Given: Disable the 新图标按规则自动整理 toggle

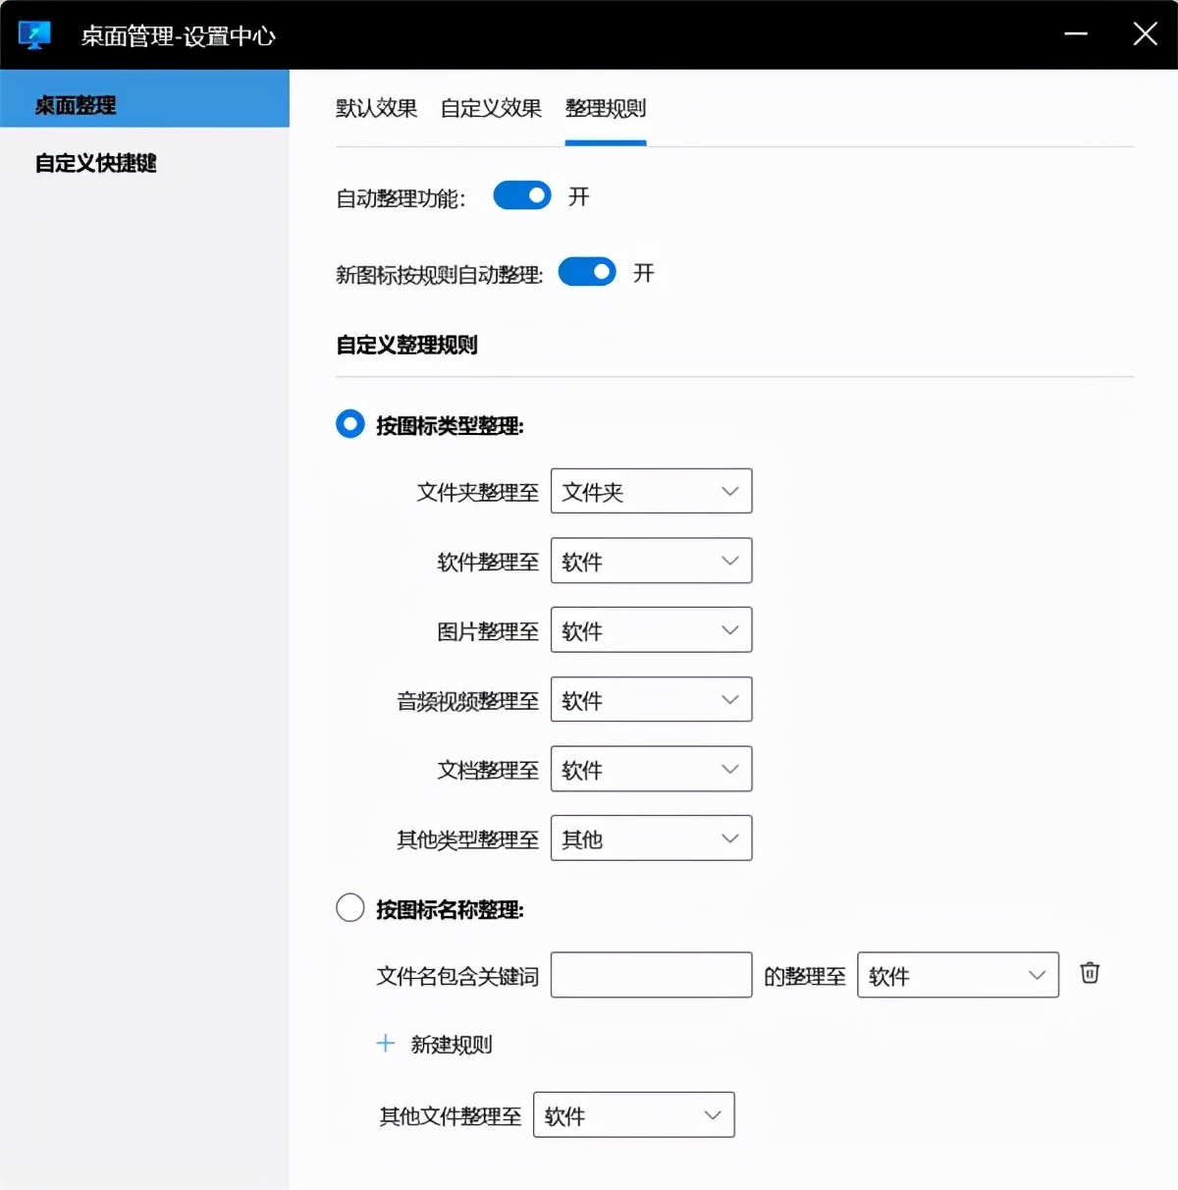Looking at the screenshot, I should pyautogui.click(x=587, y=272).
